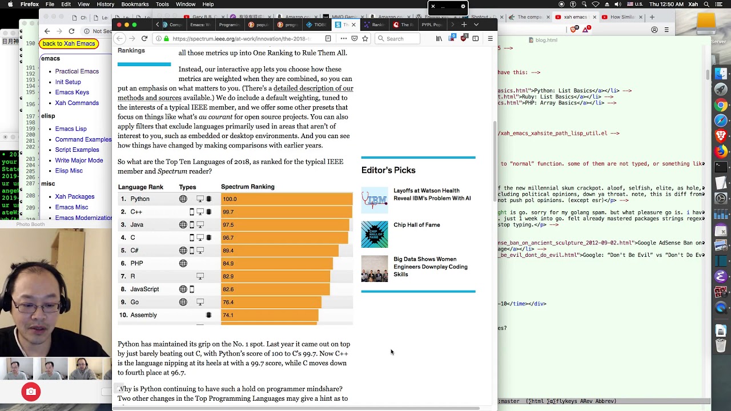Go back using Firefox back arrow
731x411 pixels.
pyautogui.click(x=119, y=38)
